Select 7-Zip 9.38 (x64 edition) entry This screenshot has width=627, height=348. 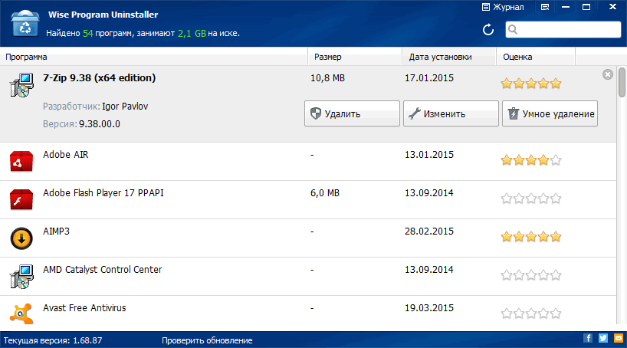(x=99, y=77)
